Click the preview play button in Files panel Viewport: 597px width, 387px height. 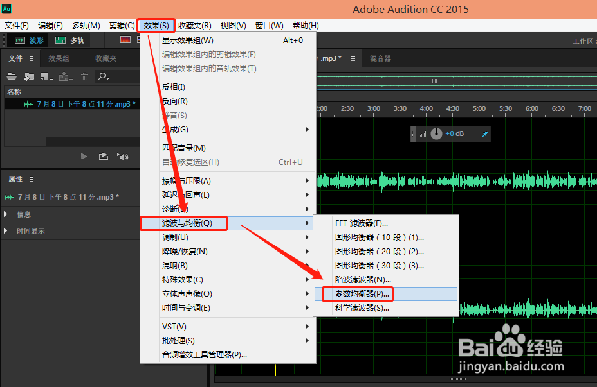click(84, 157)
